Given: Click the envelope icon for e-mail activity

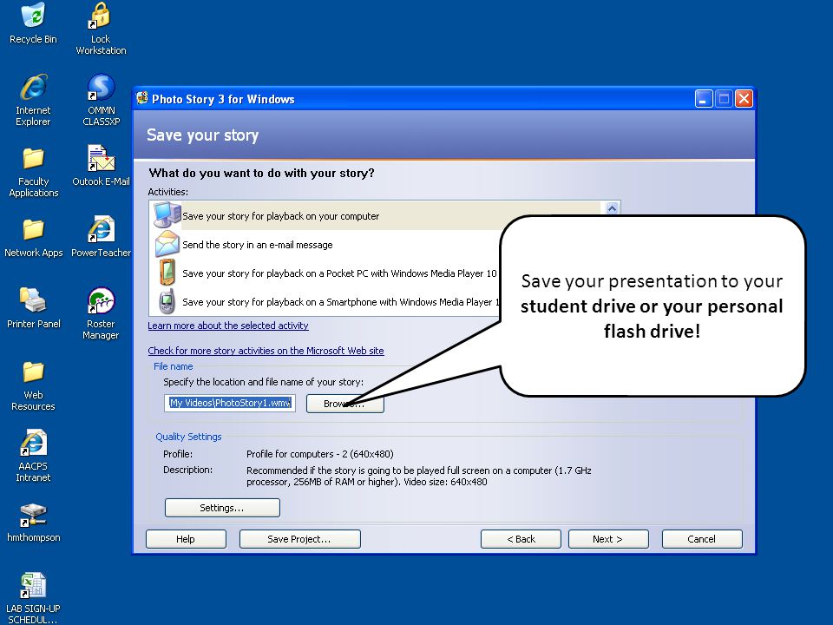Looking at the screenshot, I should [x=167, y=244].
